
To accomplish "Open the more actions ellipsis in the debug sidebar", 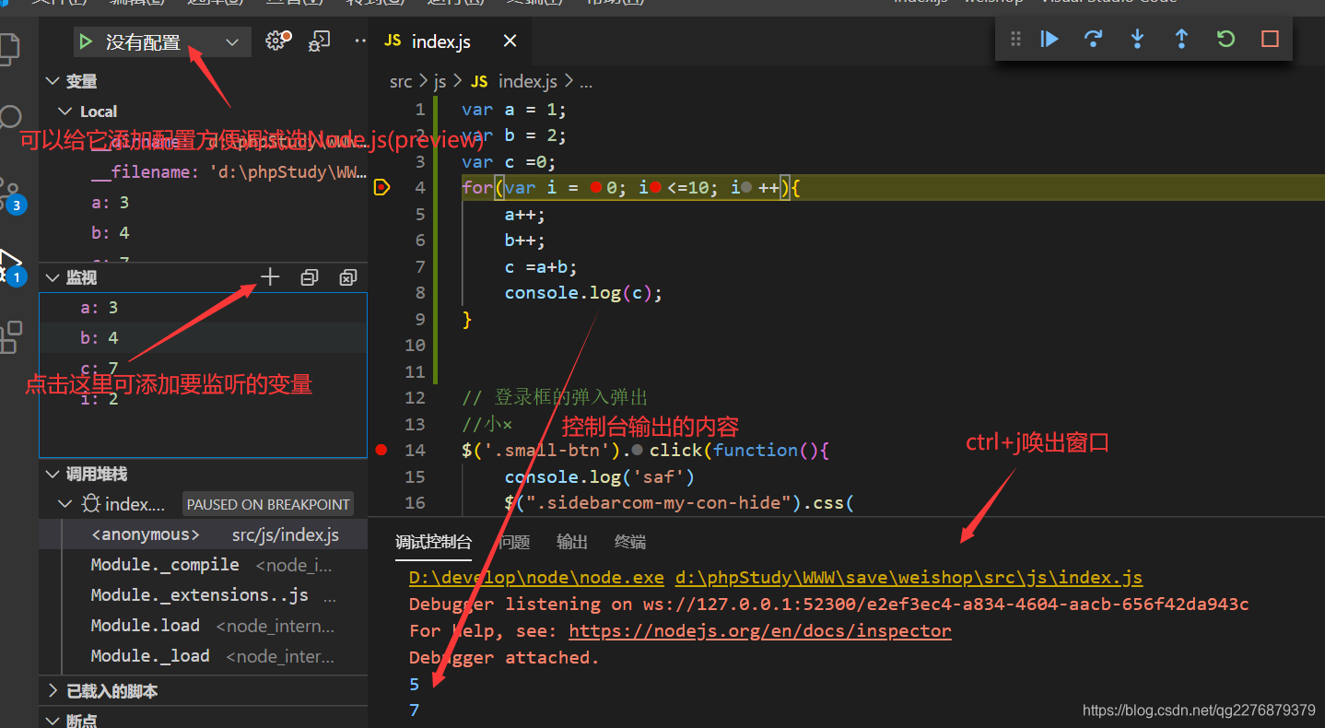I will tap(360, 41).
